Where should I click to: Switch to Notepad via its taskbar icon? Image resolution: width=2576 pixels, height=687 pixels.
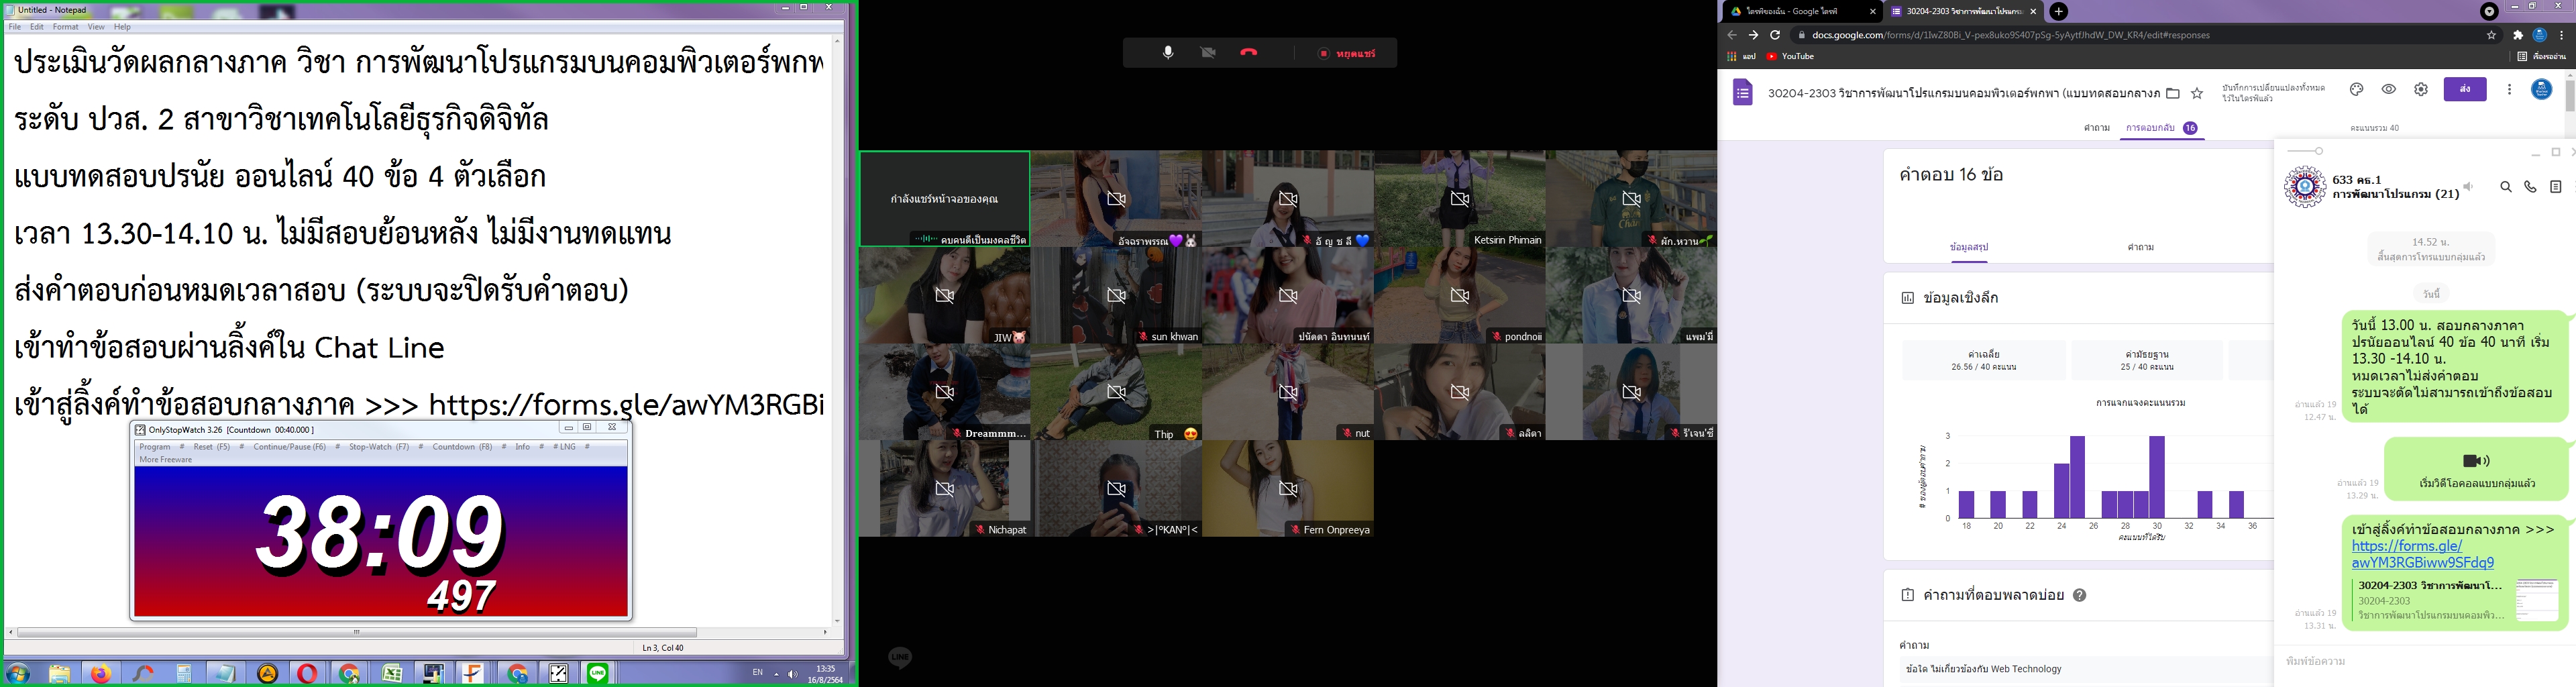[x=225, y=674]
